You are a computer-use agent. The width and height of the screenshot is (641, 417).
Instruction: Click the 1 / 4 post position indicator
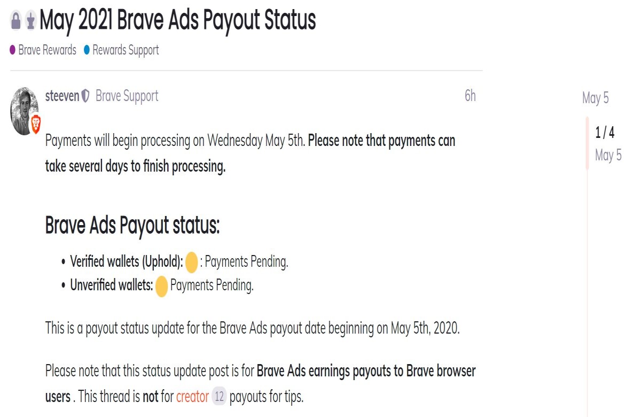click(605, 132)
